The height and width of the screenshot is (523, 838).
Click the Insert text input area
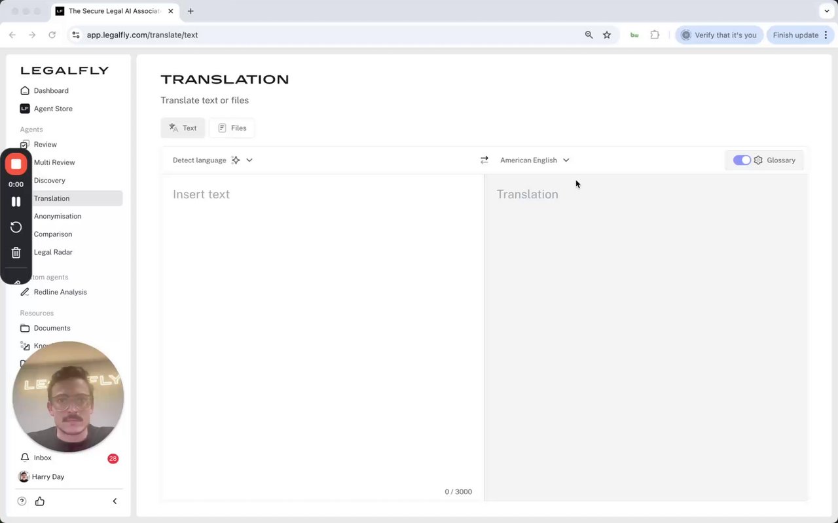tap(322, 327)
